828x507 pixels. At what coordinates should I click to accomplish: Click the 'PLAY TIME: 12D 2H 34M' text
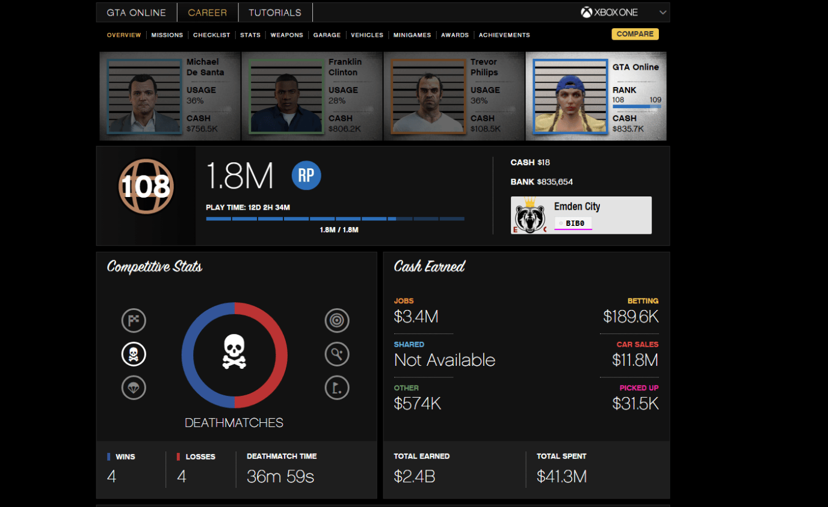click(x=248, y=208)
